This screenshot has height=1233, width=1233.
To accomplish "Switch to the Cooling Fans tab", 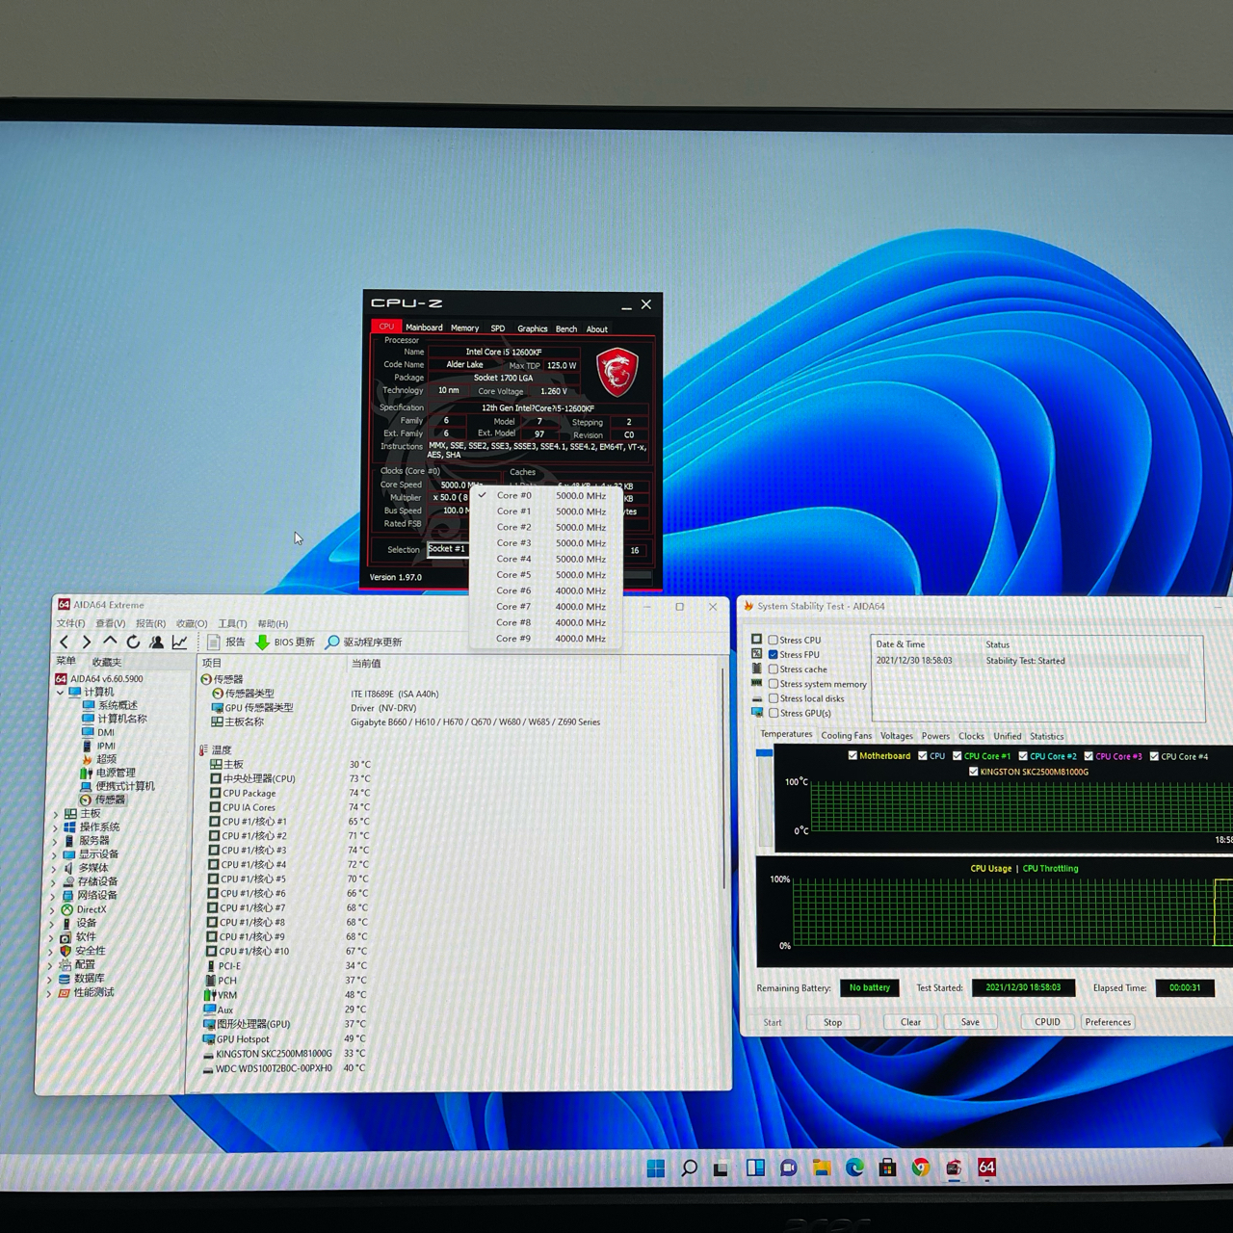I will (846, 736).
